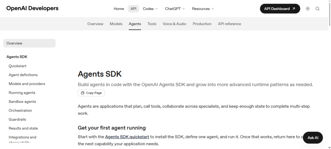Switch to the Models tab

(x=116, y=24)
